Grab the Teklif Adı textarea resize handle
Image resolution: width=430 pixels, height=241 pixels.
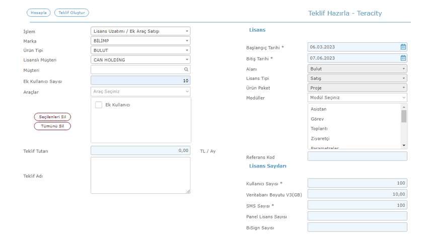(x=188, y=191)
